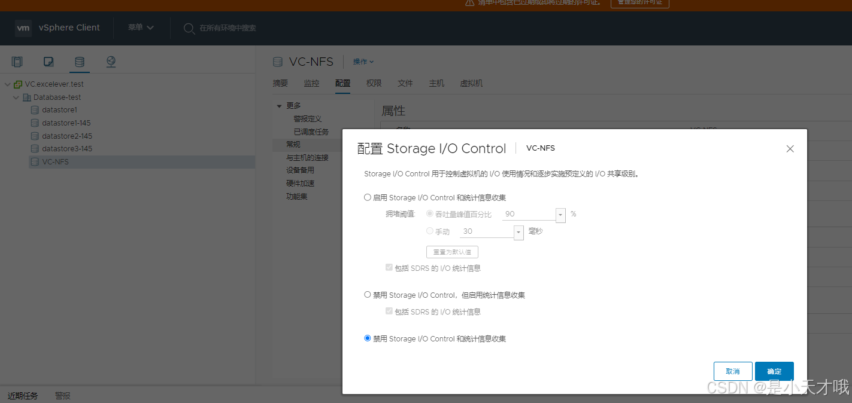Select enable Storage I/O Control and statistics

point(368,197)
